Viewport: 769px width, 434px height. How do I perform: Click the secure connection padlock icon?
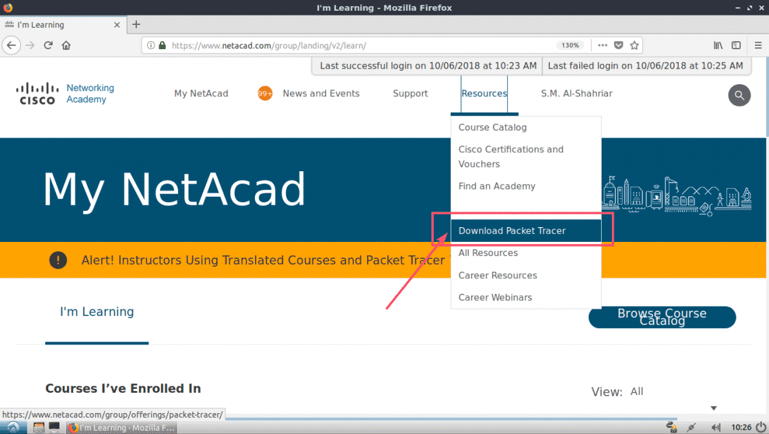pyautogui.click(x=163, y=46)
